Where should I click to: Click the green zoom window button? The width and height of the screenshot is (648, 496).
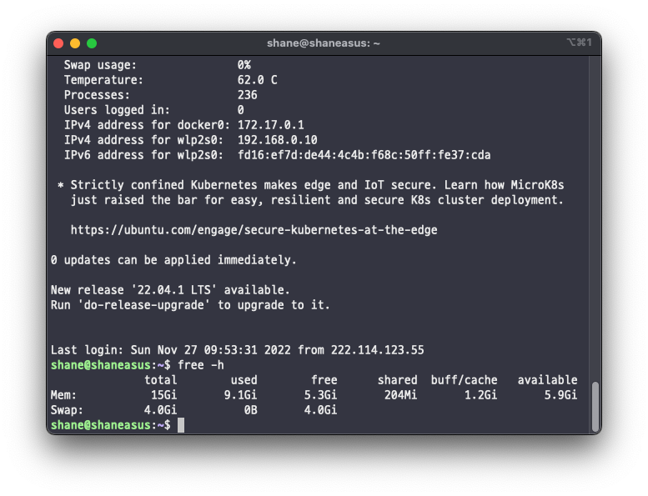(92, 43)
